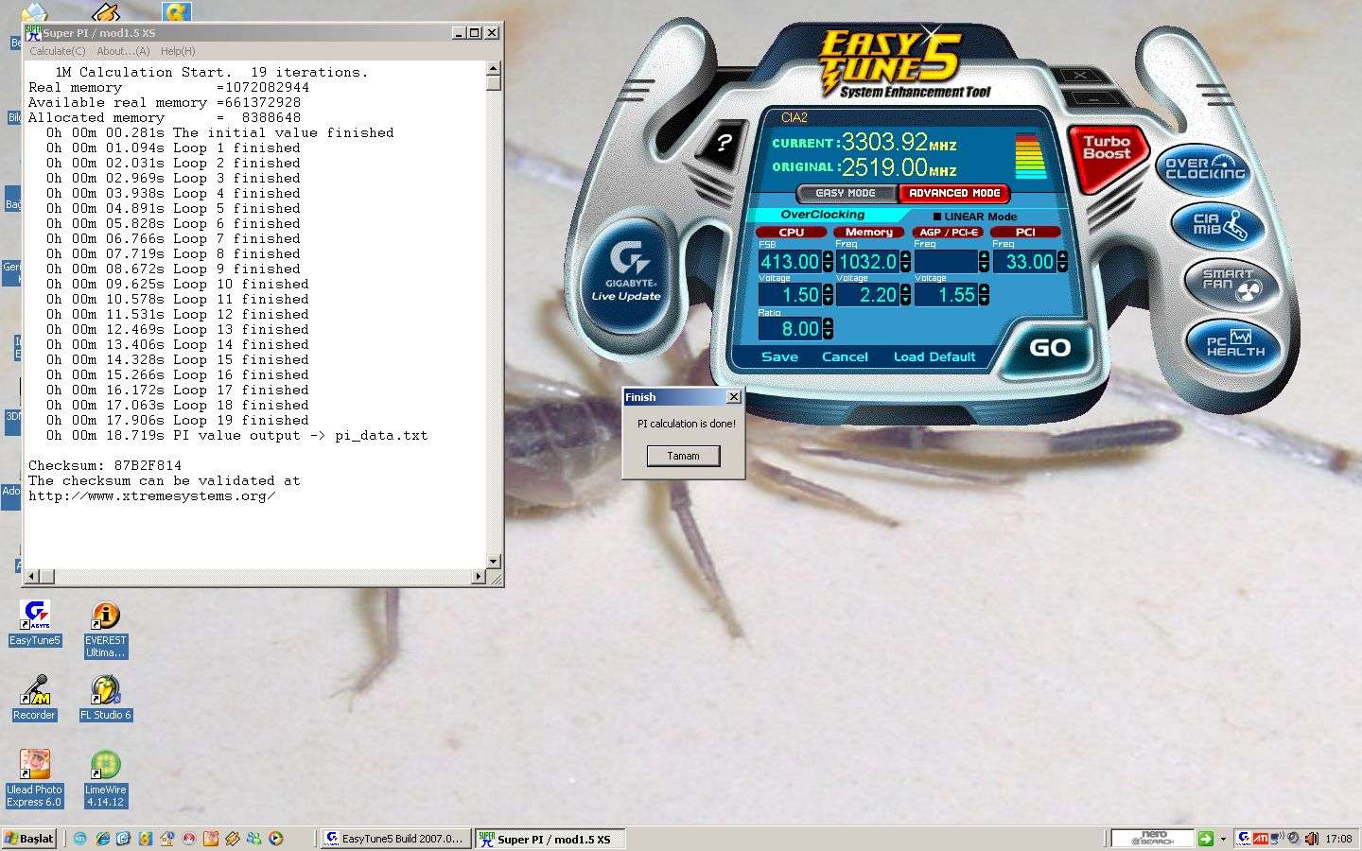Screen dimensions: 1362x851
Task: Click the taskbar clock 17:08
Action: 1338,839
